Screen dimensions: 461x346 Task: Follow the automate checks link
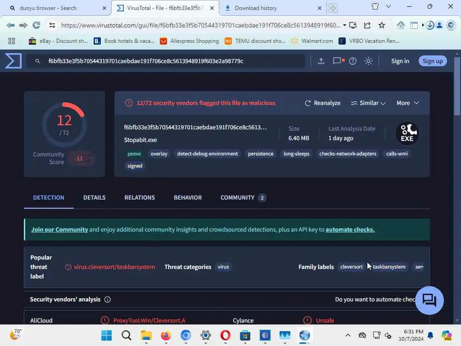(x=350, y=229)
